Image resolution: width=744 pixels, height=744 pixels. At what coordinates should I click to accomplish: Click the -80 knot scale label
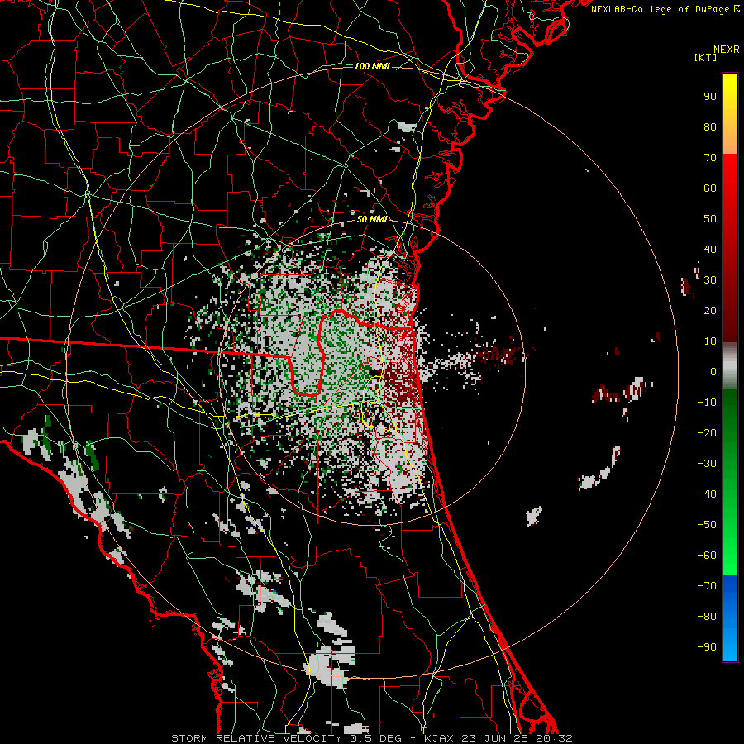click(x=707, y=617)
